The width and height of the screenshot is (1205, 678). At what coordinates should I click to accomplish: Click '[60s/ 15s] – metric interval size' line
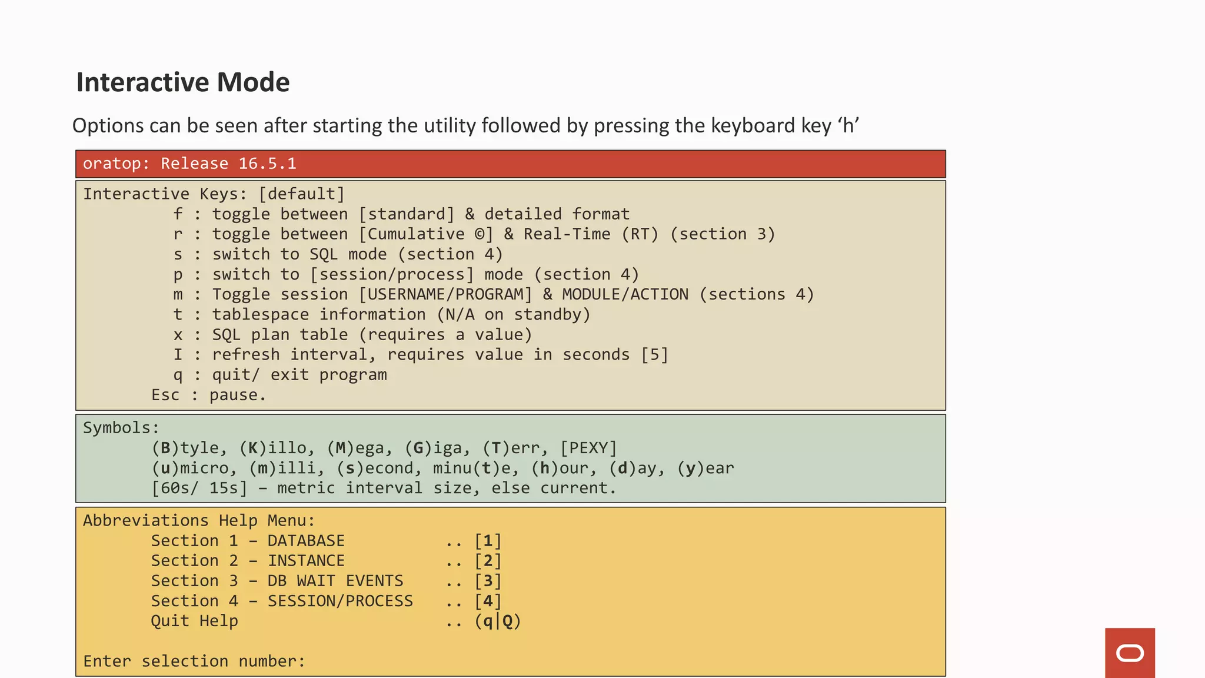384,488
